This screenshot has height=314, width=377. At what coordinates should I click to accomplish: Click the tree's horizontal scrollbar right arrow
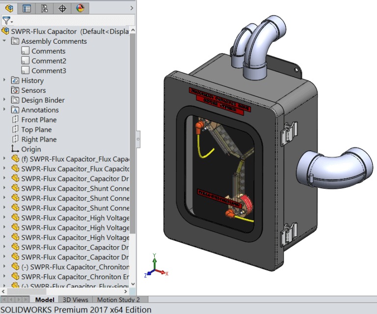(127, 291)
